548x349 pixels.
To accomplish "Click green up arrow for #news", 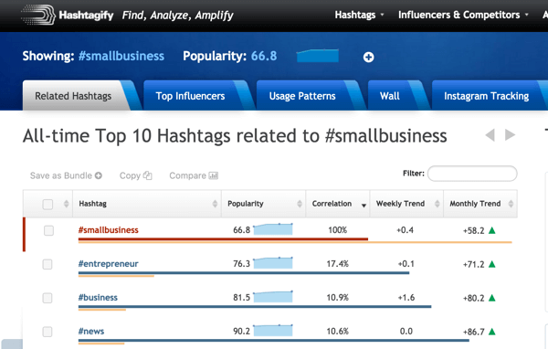I will point(492,331).
